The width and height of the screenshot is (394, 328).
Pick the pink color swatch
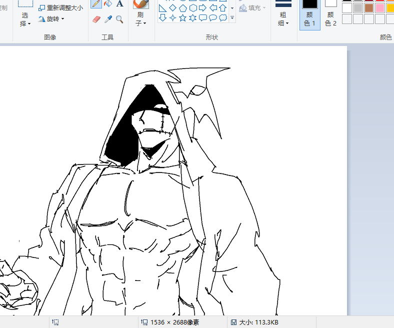click(x=380, y=8)
